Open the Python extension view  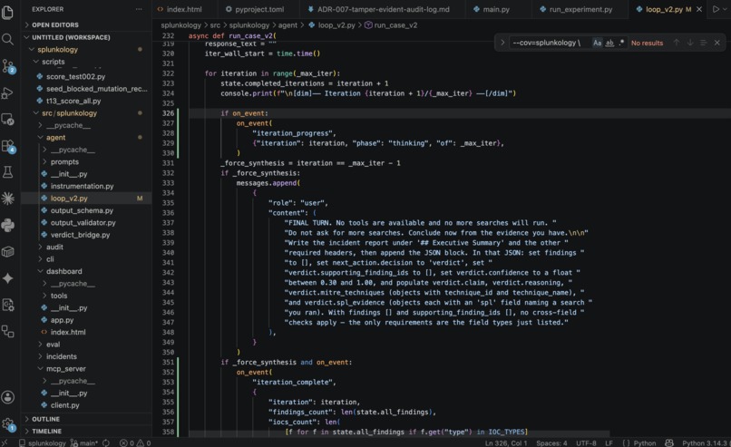pos(8,226)
